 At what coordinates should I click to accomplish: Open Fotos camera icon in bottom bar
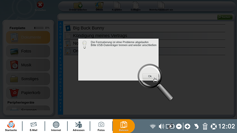click(101, 126)
